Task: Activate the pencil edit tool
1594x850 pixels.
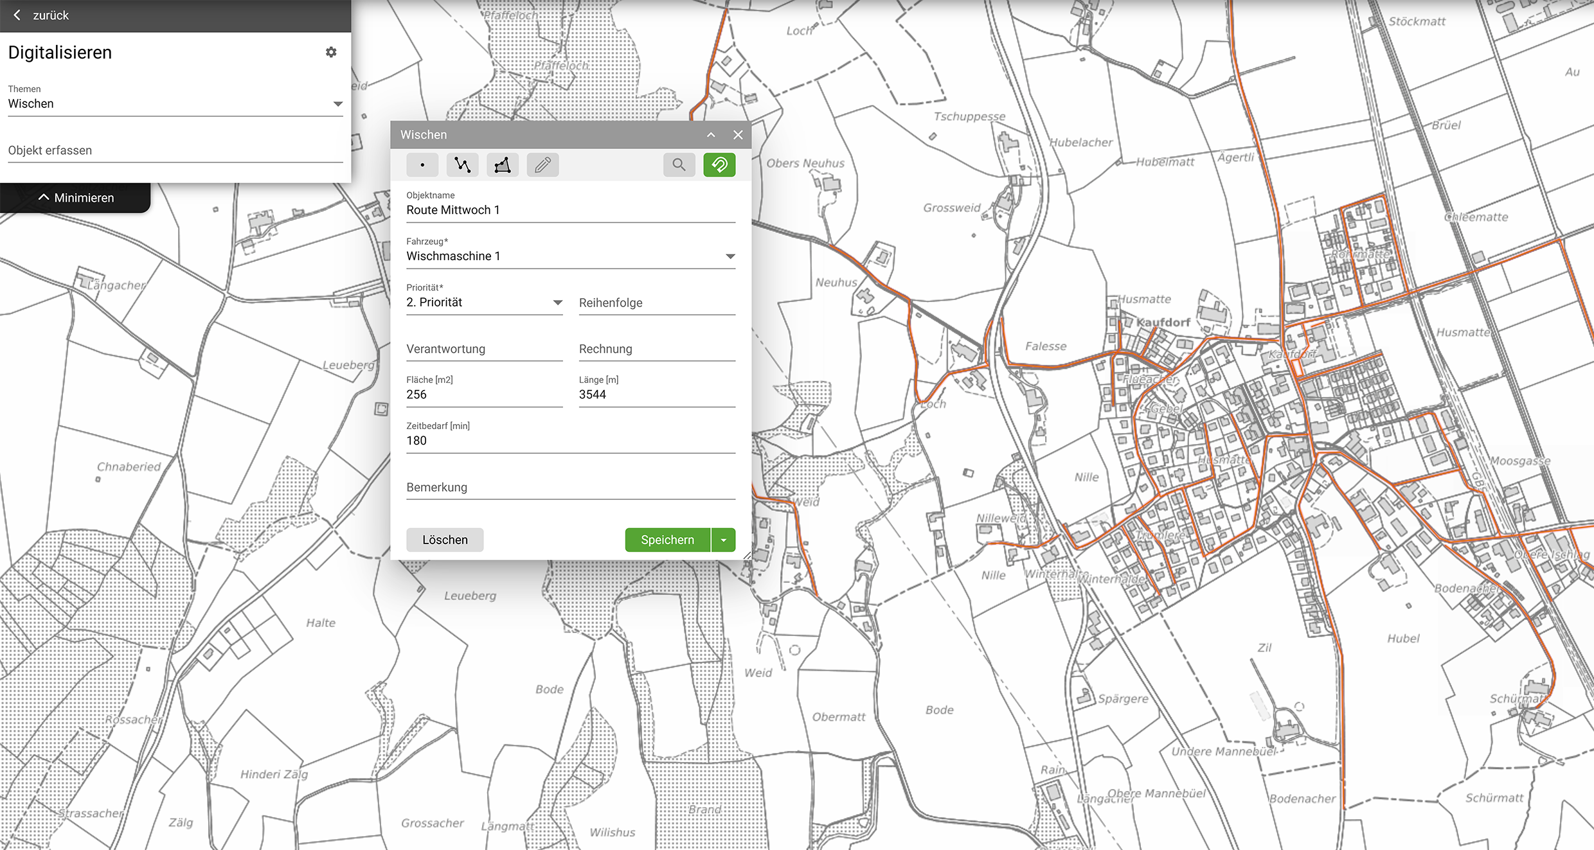Action: pyautogui.click(x=542, y=165)
